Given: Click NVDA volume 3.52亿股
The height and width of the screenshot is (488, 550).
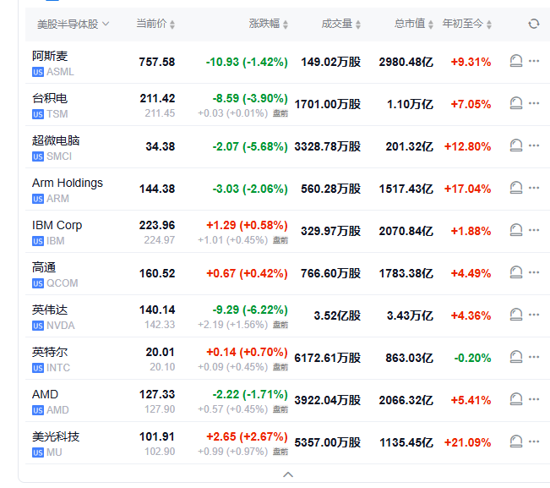Looking at the screenshot, I should point(337,315).
